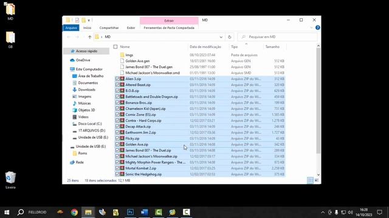This screenshot has height=218, width=389.
Task: Click the Golden Axe.gen file icon
Action: pyautogui.click(x=122, y=61)
